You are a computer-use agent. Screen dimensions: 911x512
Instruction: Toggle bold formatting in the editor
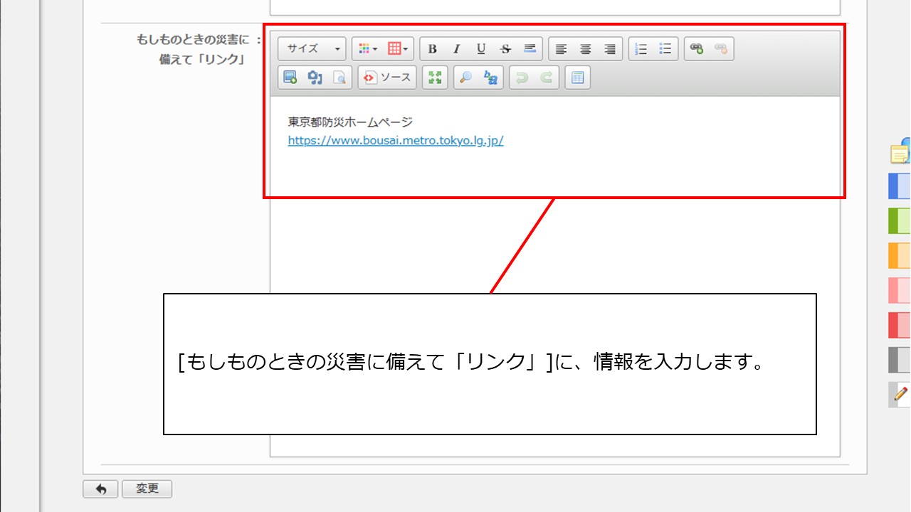(x=432, y=49)
